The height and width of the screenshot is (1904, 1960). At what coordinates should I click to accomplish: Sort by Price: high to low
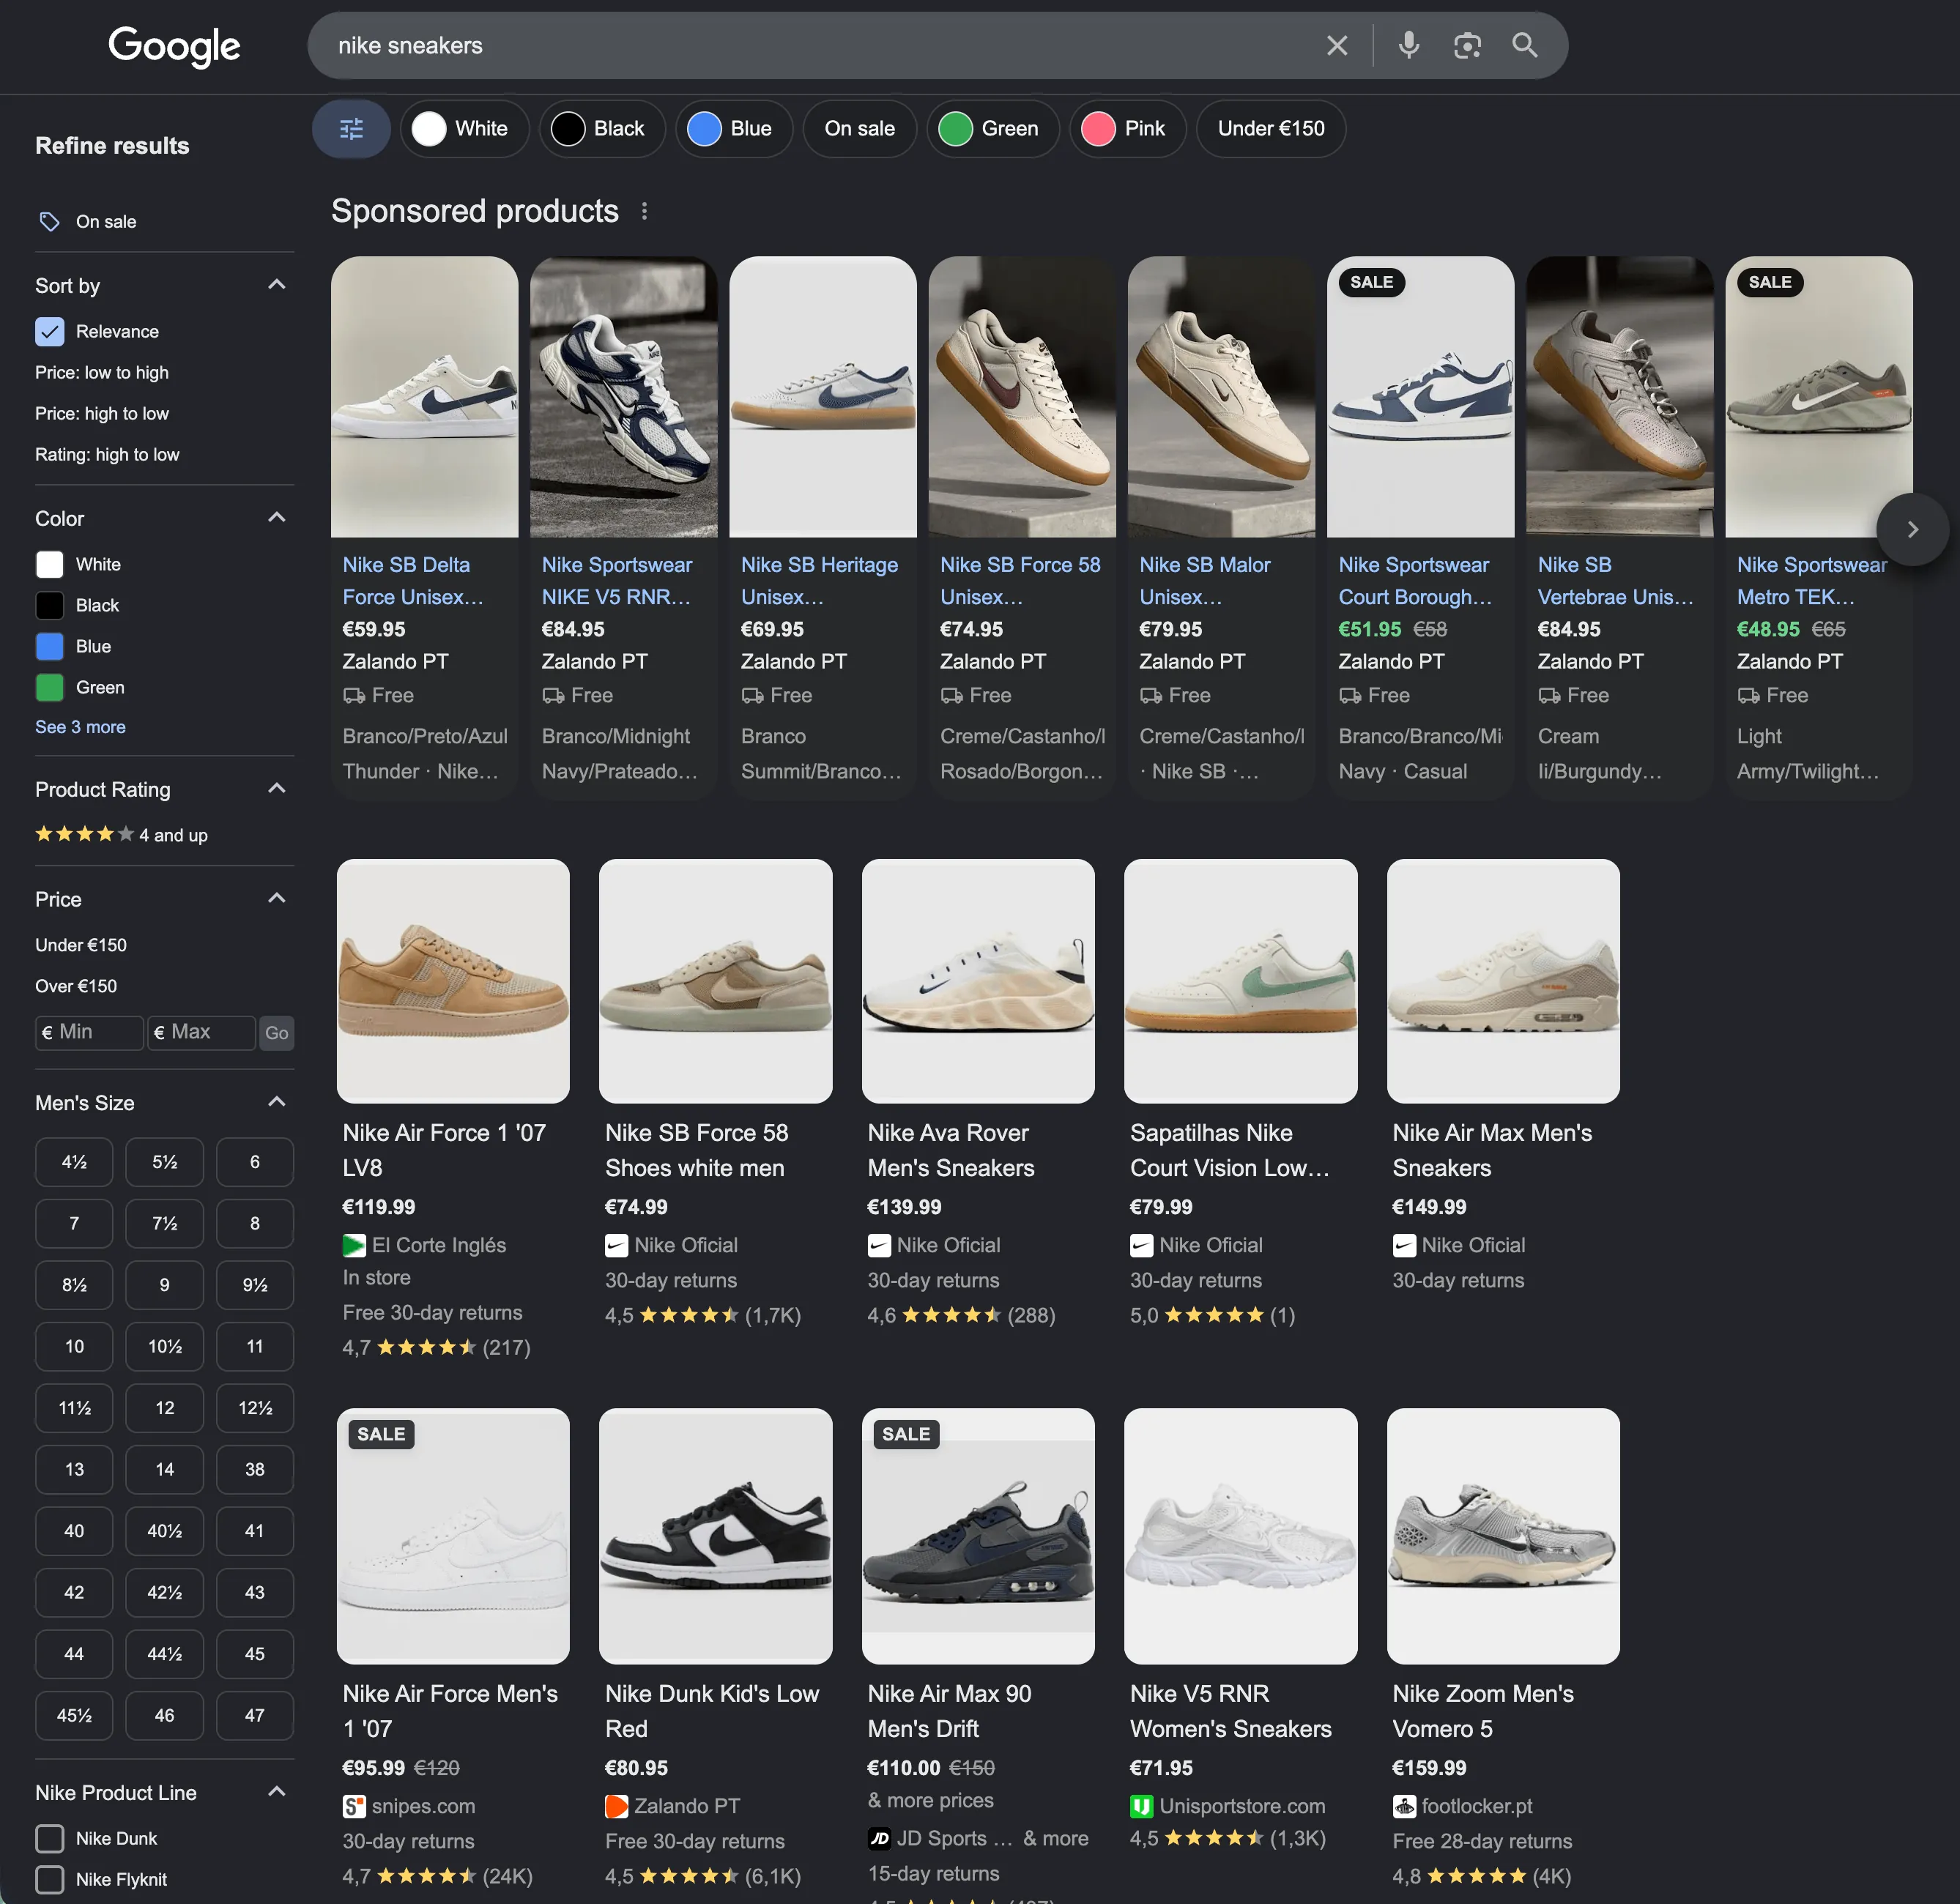tap(102, 413)
